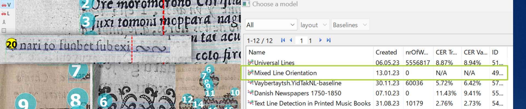526x109 pixels.
Task: Click the created date 07.10.23
Action: pyautogui.click(x=387, y=93)
